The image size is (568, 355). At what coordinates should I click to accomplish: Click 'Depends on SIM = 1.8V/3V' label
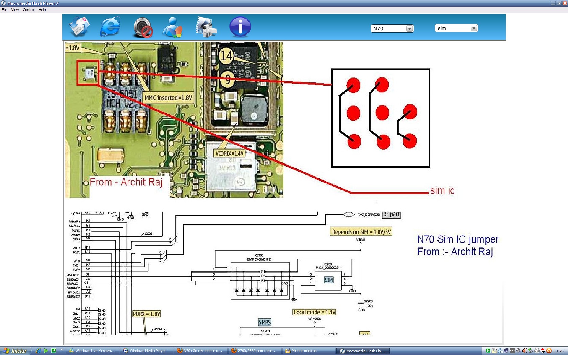pos(361,232)
